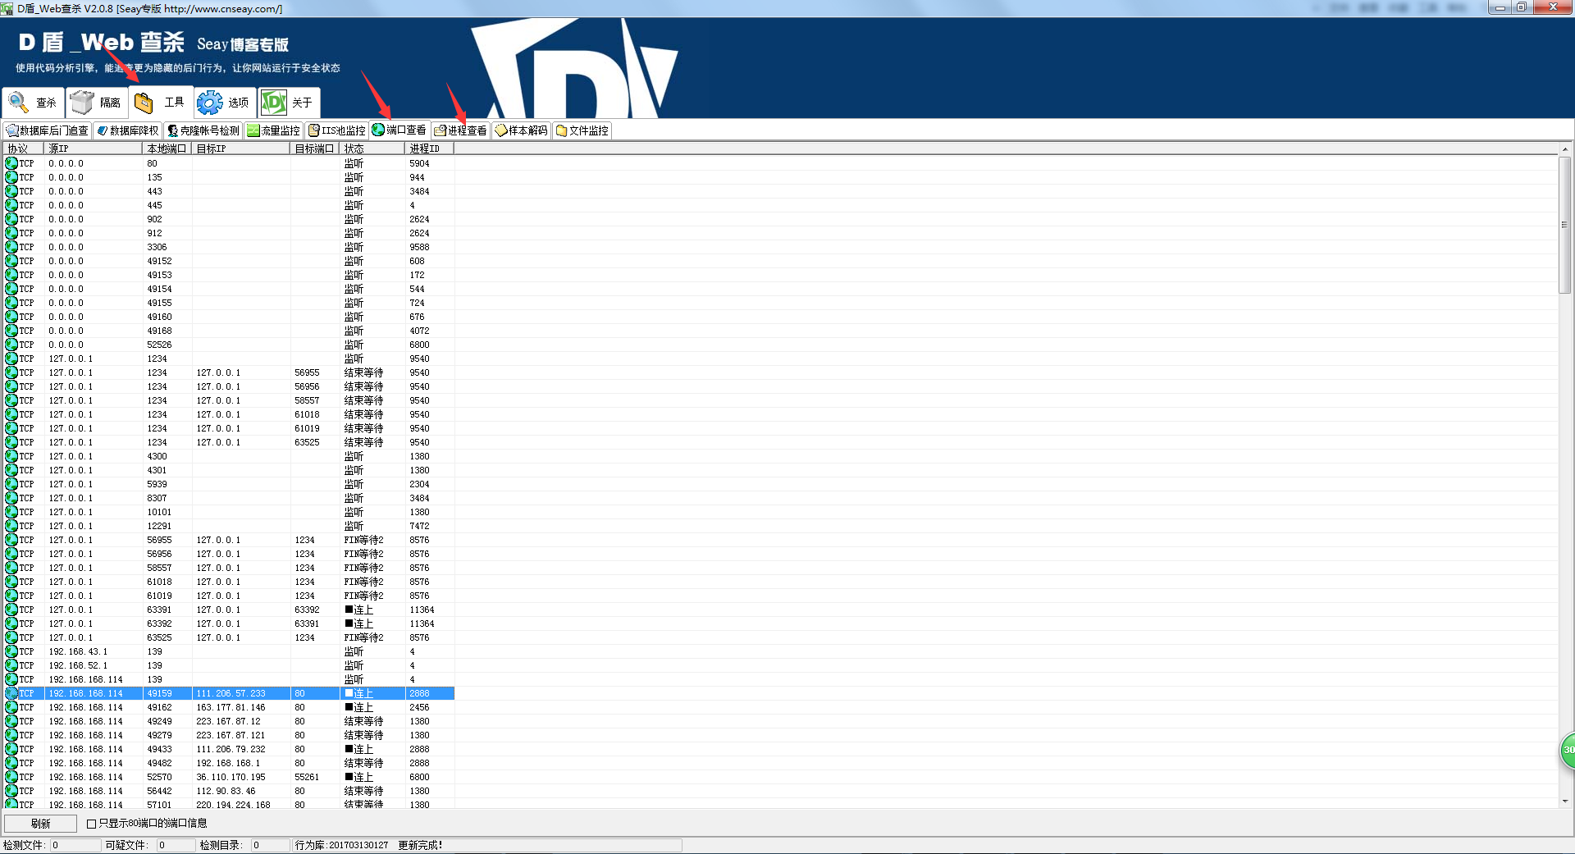Open the 样本解码 sample decoder

(522, 130)
